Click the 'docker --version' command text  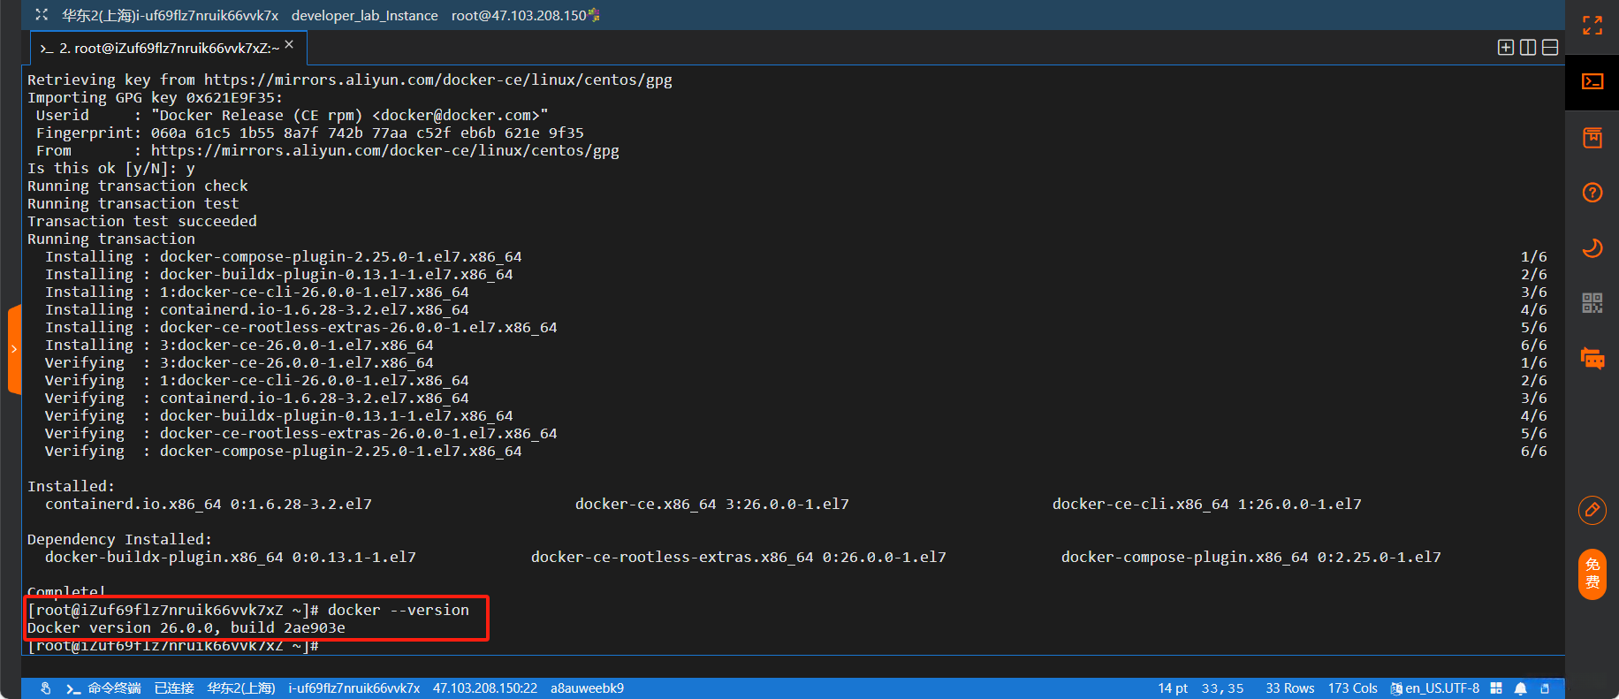click(399, 610)
